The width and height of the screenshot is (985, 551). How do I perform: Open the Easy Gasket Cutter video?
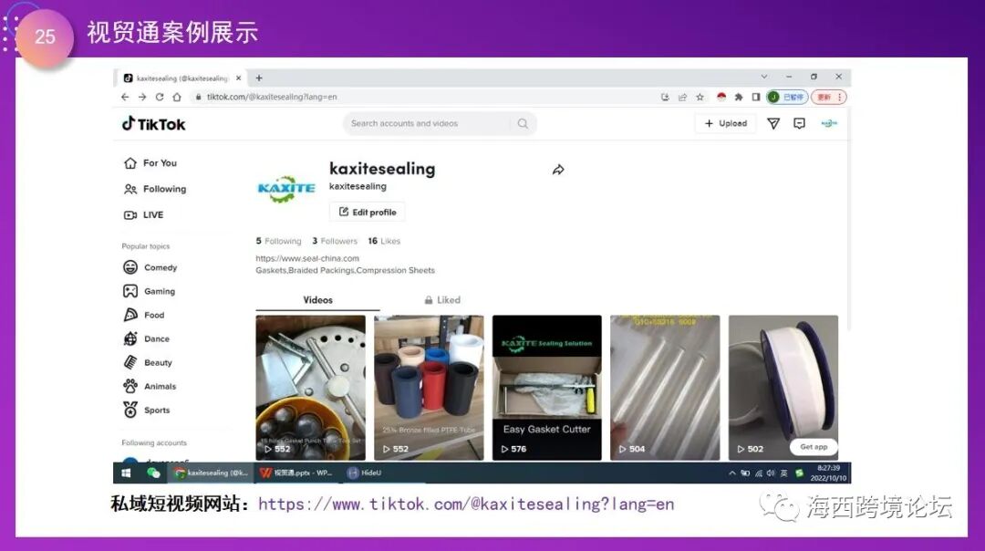click(x=546, y=388)
